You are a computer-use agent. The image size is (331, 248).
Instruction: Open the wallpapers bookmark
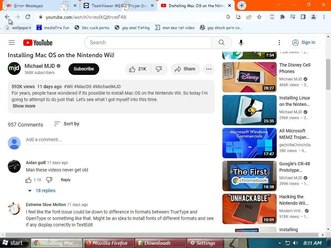tap(18, 28)
